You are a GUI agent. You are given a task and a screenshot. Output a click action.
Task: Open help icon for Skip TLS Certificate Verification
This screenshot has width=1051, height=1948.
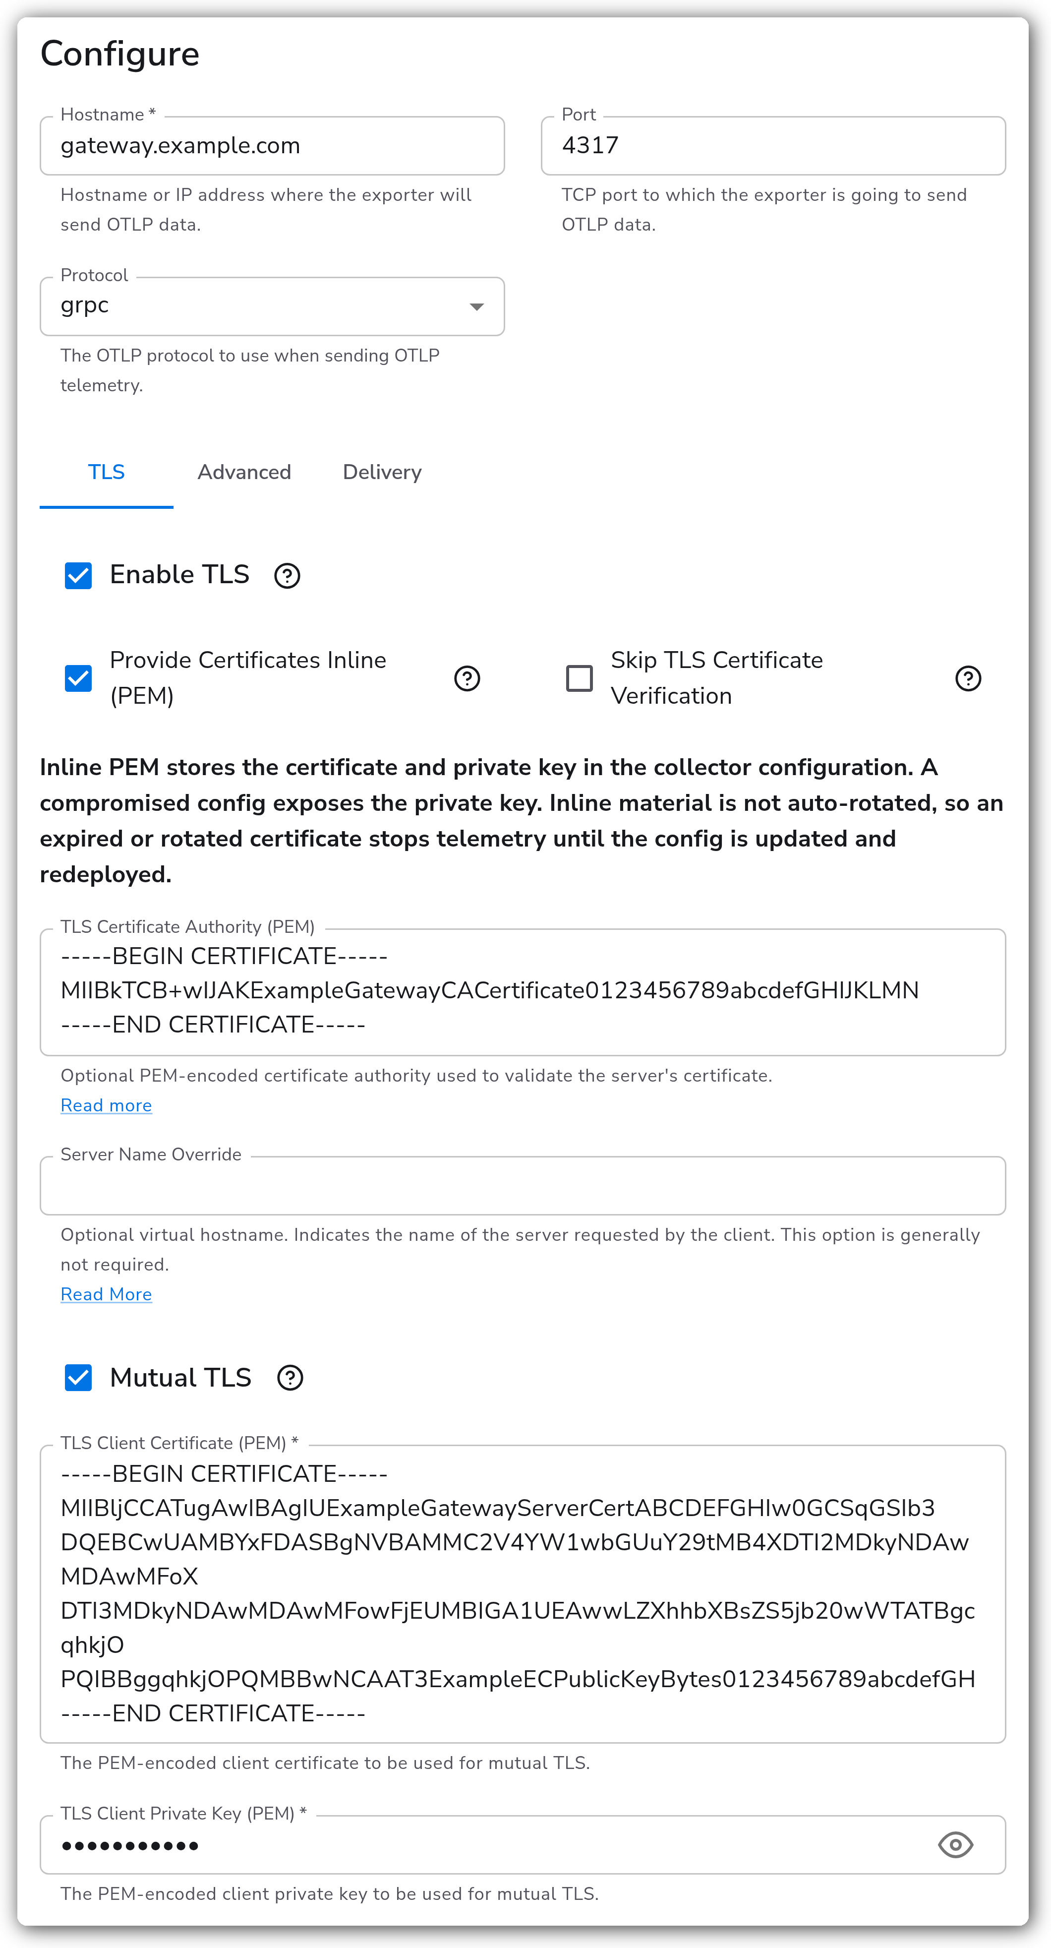tap(968, 678)
